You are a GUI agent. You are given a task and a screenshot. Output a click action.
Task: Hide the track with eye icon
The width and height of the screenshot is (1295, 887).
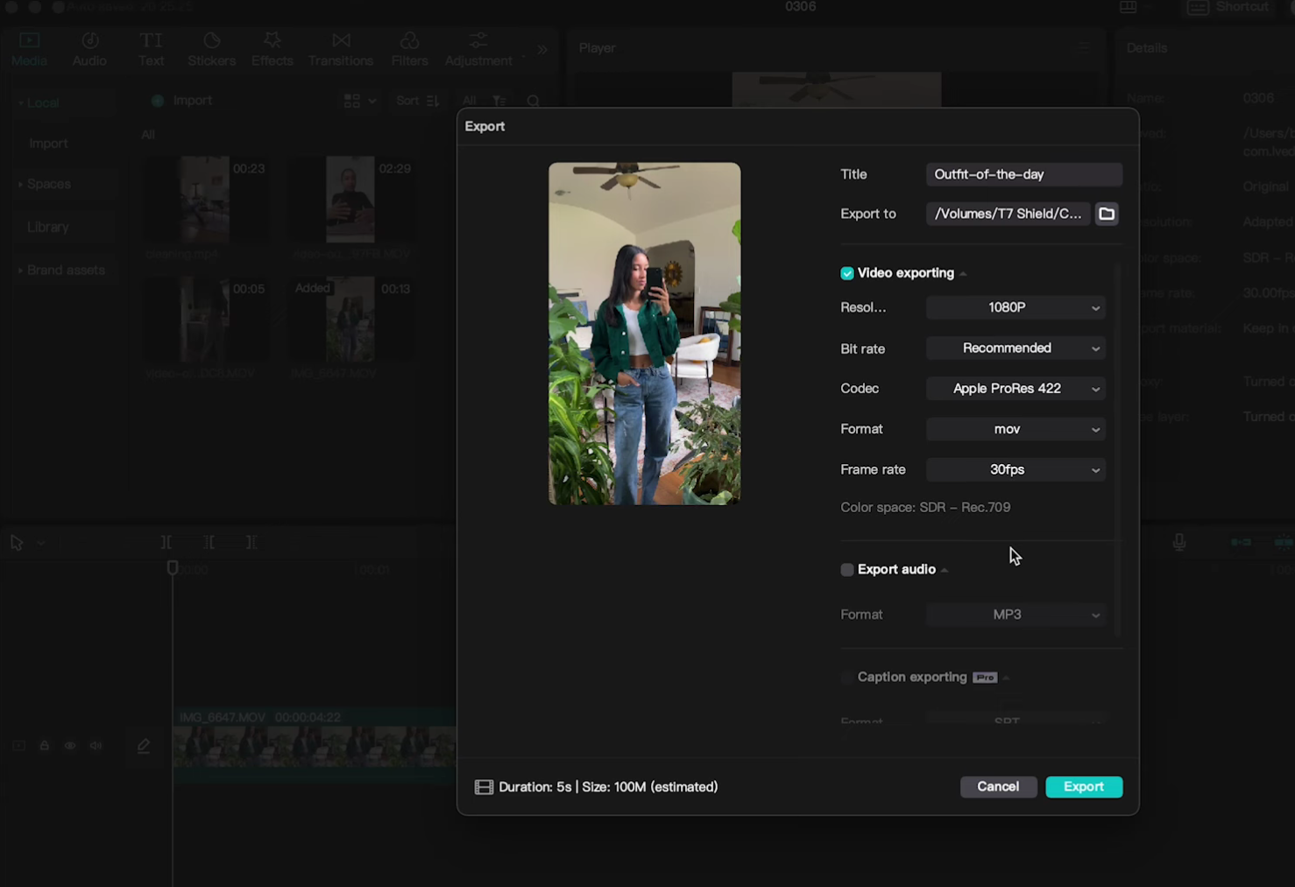pos(70,746)
